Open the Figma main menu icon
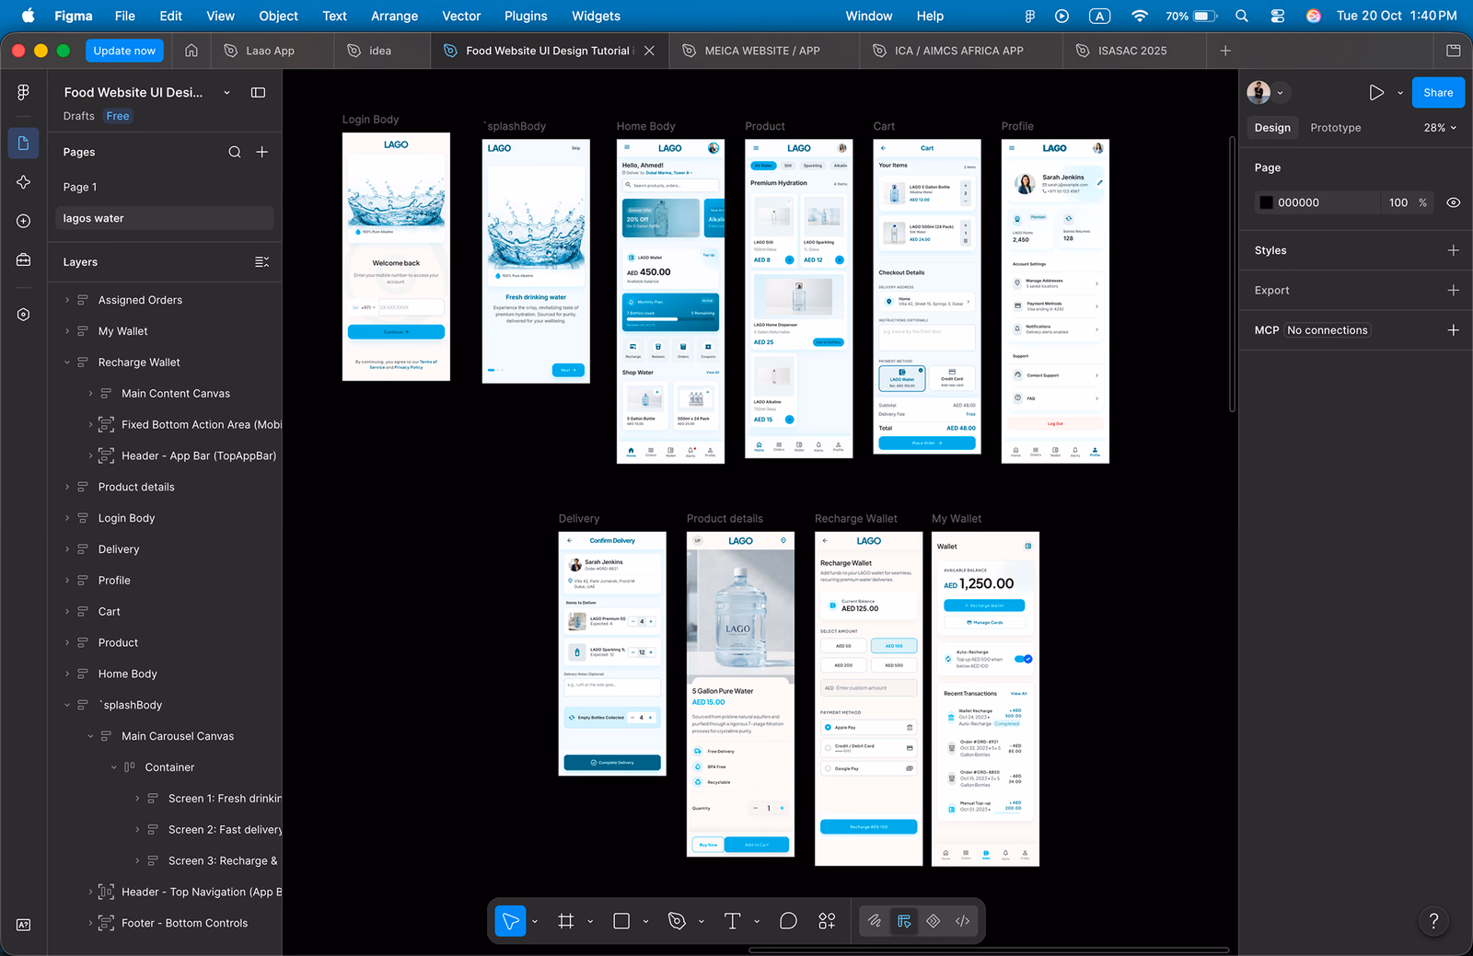This screenshot has height=956, width=1473. pos(23,92)
